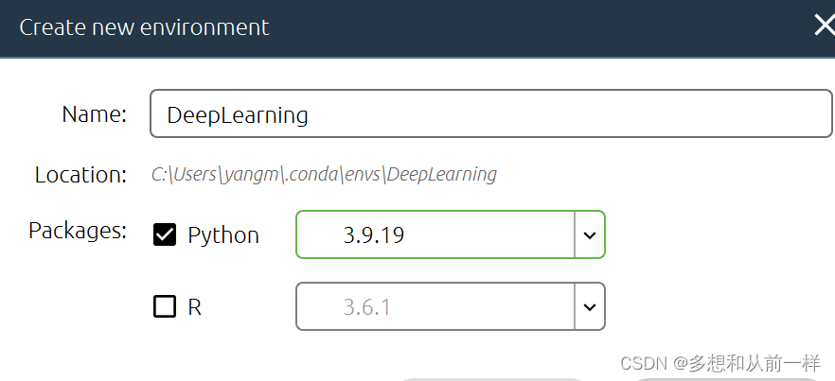Click the Create new environment title text
Image resolution: width=835 pixels, height=381 pixels.
(144, 27)
